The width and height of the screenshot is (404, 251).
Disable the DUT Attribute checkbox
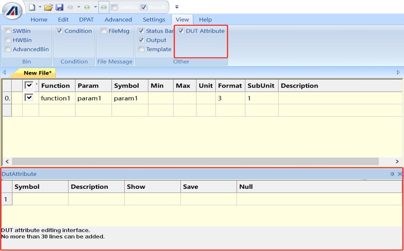coord(181,31)
